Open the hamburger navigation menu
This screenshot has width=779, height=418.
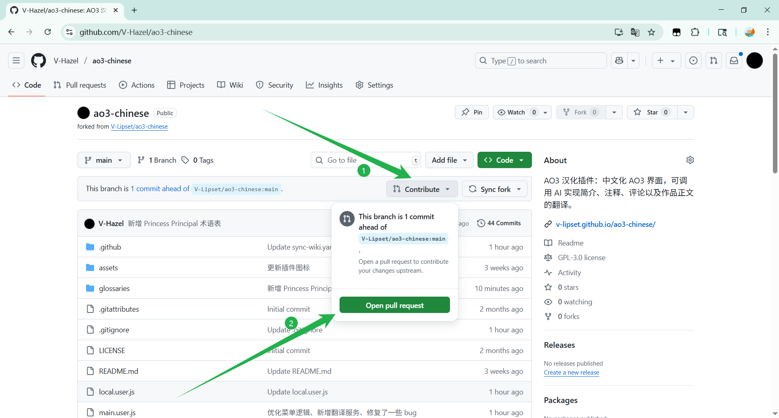16,61
